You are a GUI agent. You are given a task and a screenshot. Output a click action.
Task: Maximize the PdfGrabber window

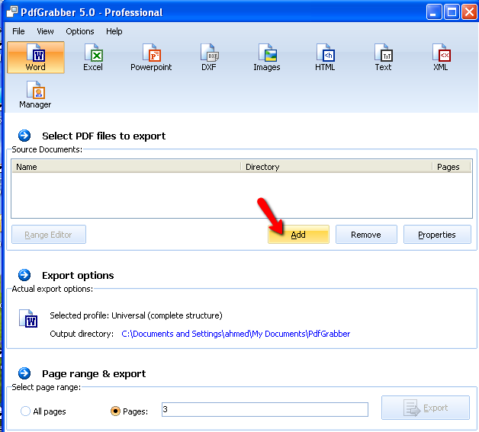452,12
